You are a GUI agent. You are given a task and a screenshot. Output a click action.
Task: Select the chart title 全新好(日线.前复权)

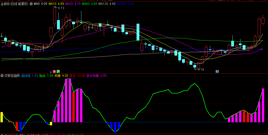point(15,4)
